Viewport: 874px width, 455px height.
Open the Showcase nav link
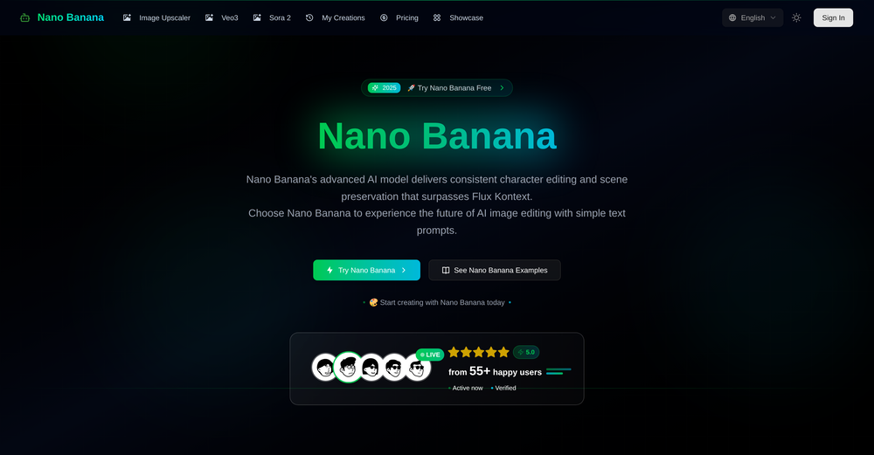pyautogui.click(x=458, y=17)
